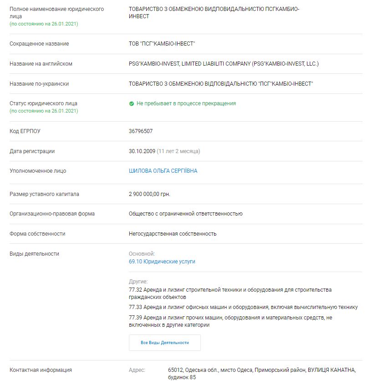Click the Код ЕГРПОУ field label

(25, 131)
